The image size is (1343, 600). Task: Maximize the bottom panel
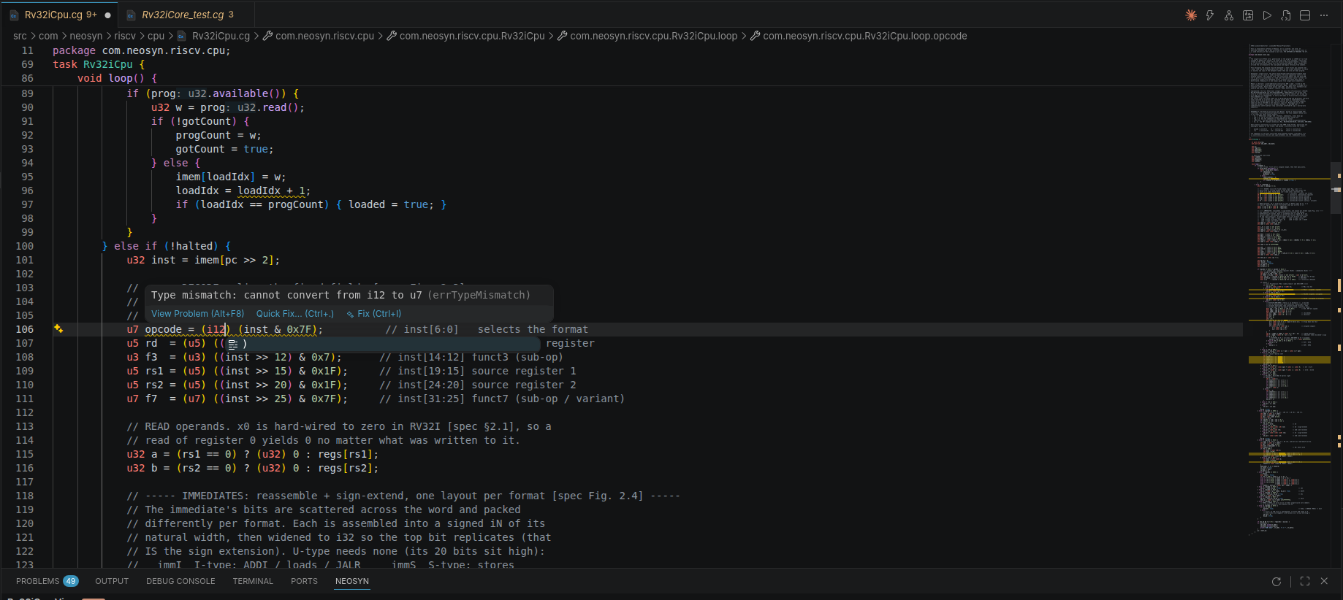(1305, 581)
